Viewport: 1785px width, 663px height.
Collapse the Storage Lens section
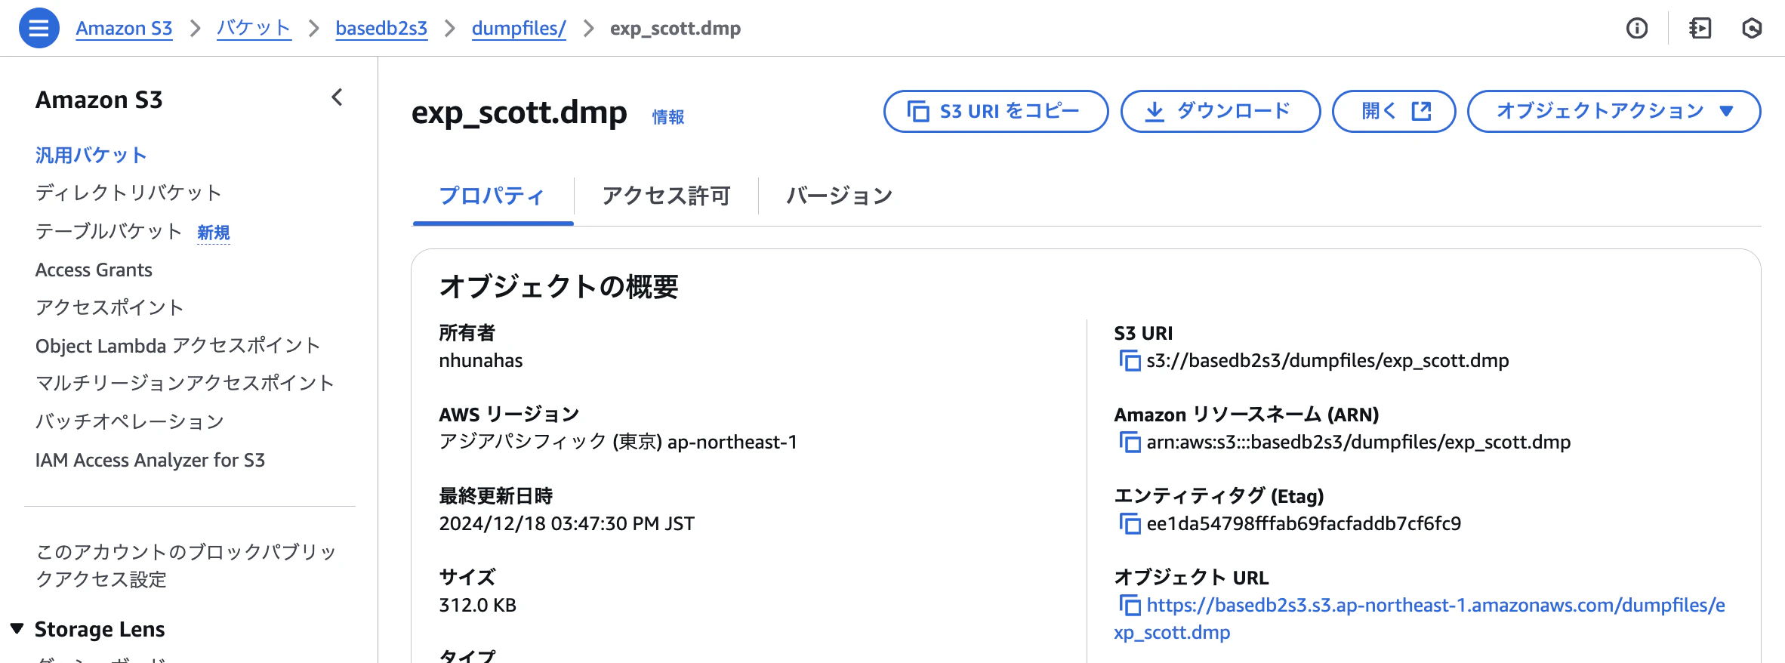tap(17, 628)
